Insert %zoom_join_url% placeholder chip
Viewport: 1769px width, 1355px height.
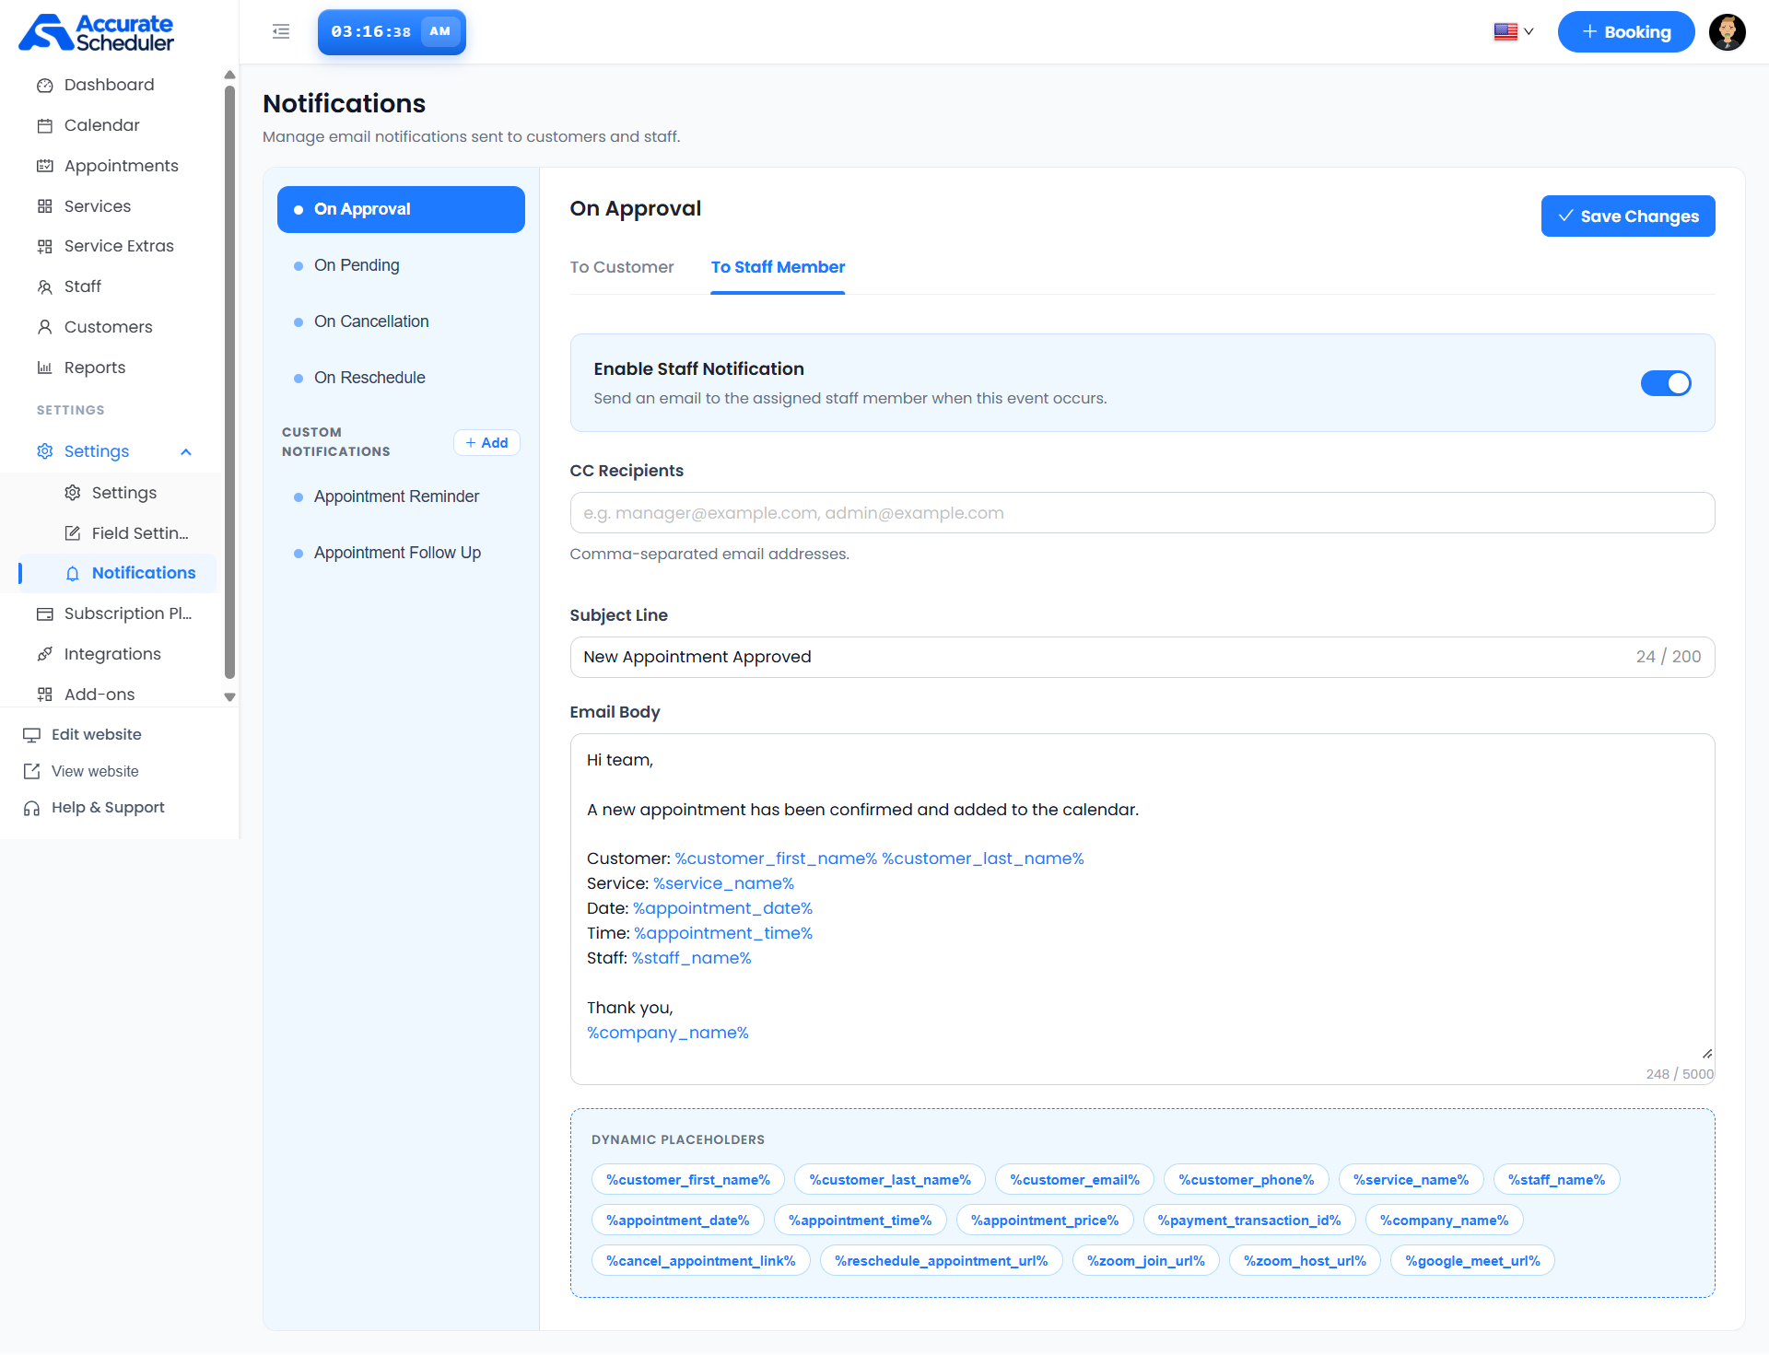(1146, 1261)
